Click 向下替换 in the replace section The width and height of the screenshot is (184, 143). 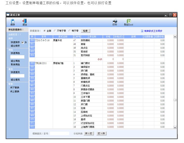pos(15,88)
